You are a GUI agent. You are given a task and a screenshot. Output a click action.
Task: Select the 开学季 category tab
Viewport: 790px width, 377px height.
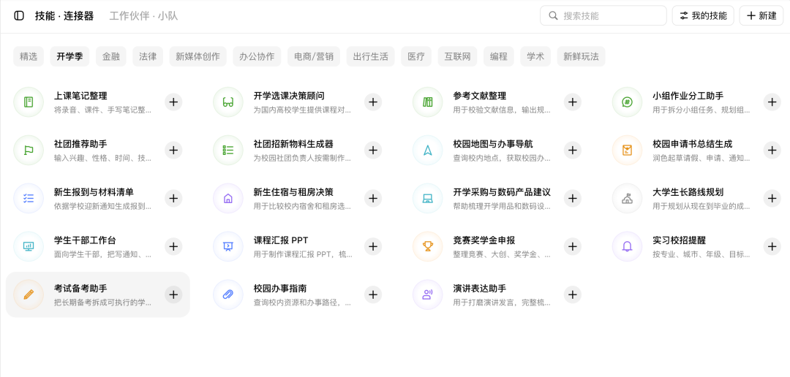click(x=69, y=56)
